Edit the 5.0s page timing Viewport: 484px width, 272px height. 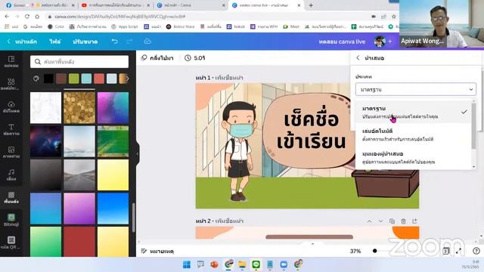pyautogui.click(x=195, y=58)
